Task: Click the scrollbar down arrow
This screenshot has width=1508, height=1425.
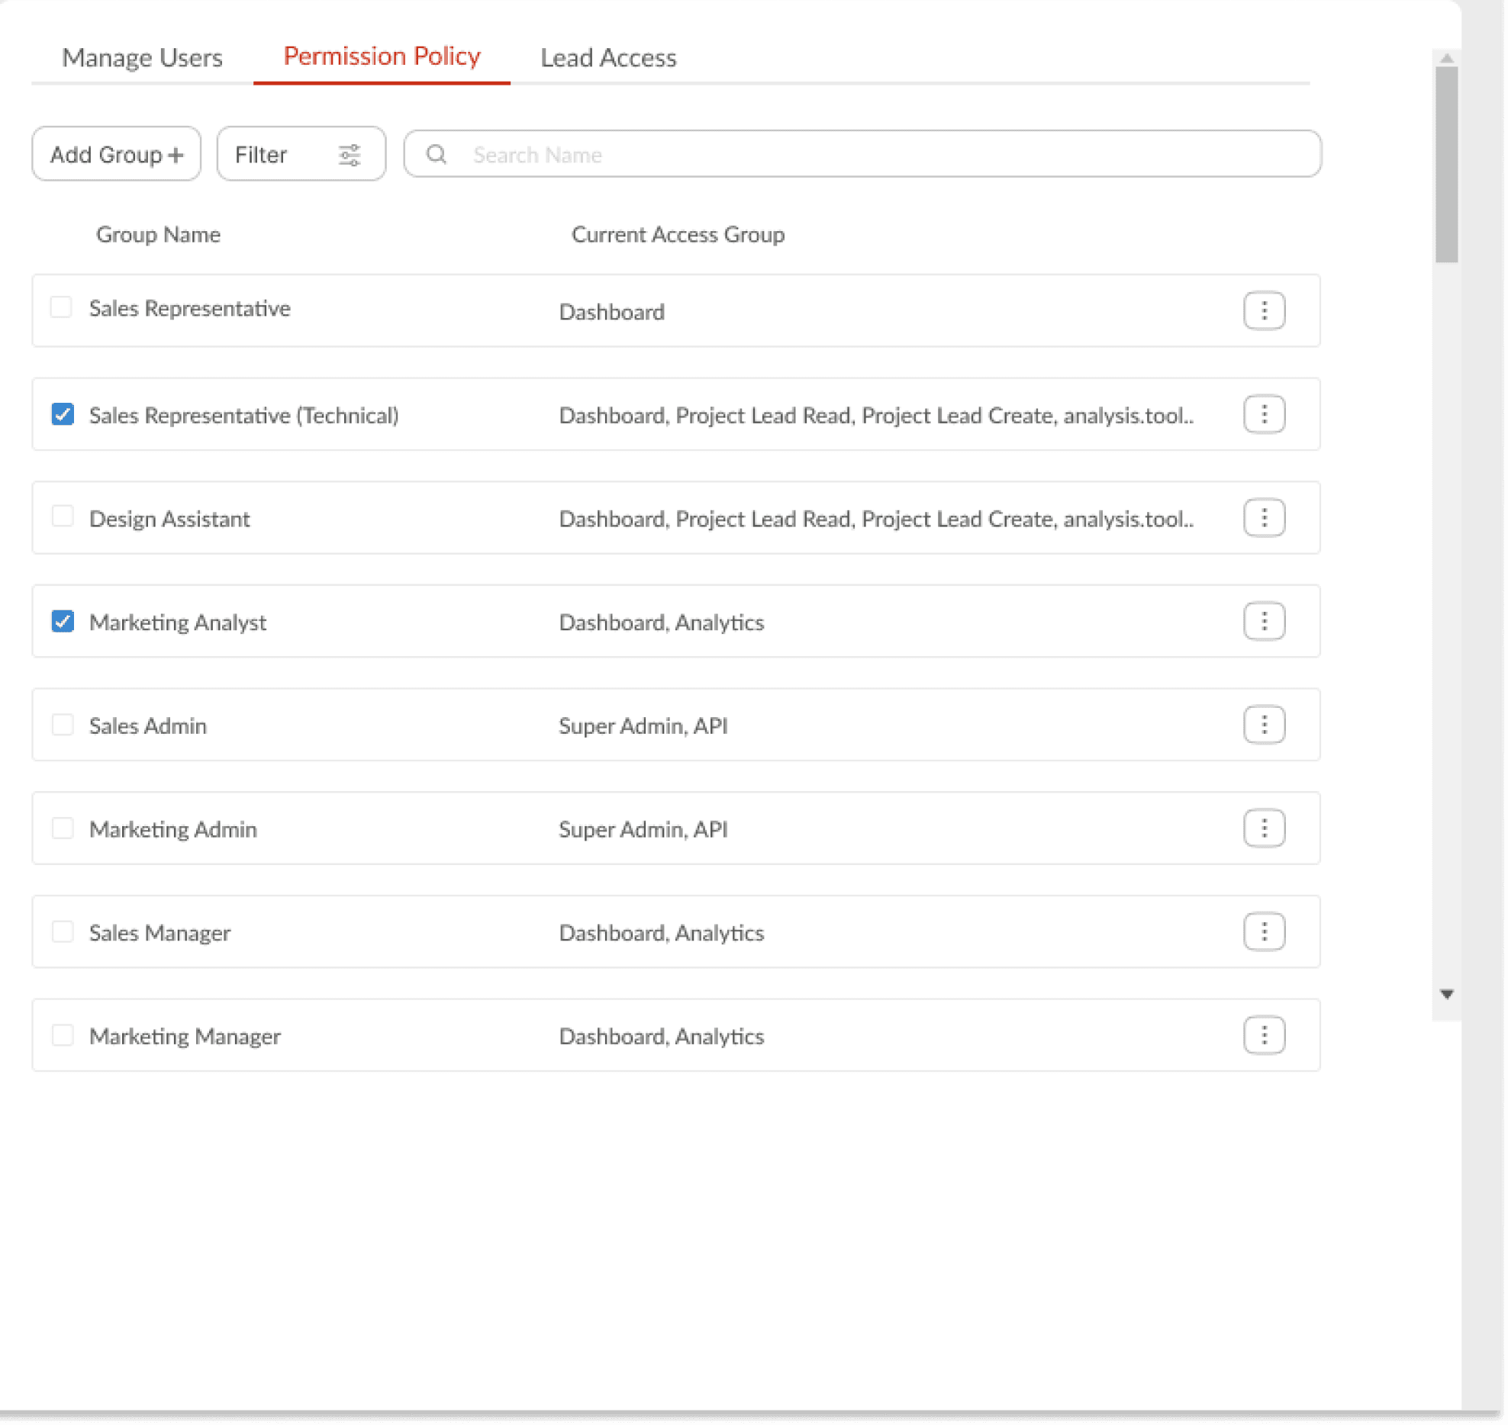Action: (x=1446, y=994)
